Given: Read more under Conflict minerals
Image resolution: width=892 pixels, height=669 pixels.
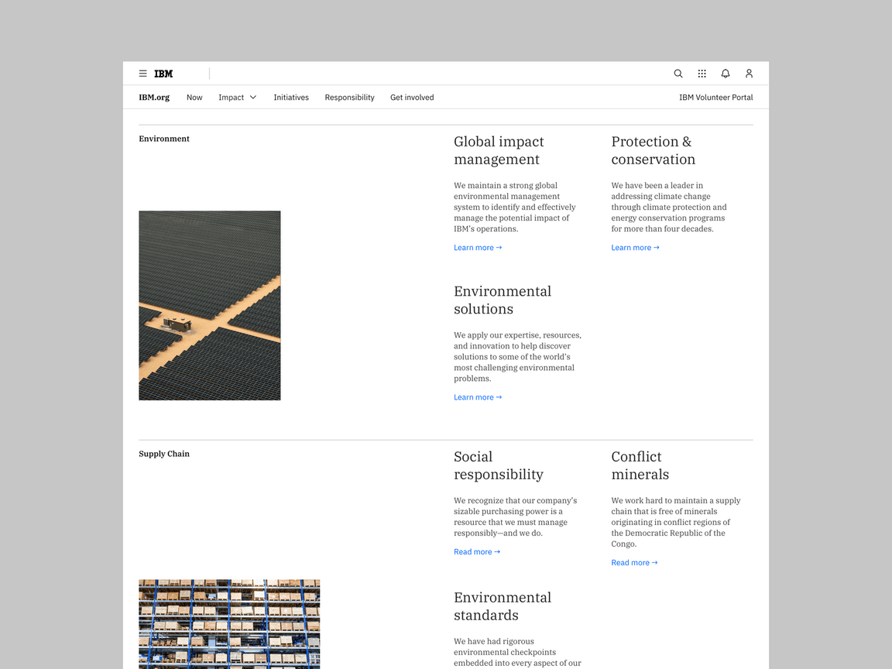Looking at the screenshot, I should [x=634, y=563].
